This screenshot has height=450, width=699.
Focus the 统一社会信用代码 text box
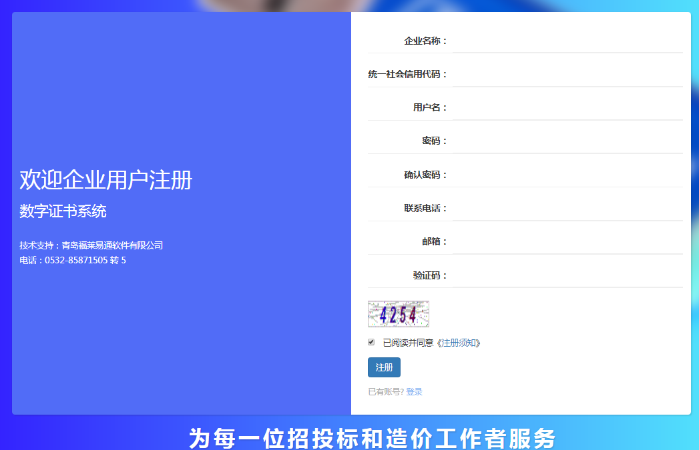tap(567, 74)
